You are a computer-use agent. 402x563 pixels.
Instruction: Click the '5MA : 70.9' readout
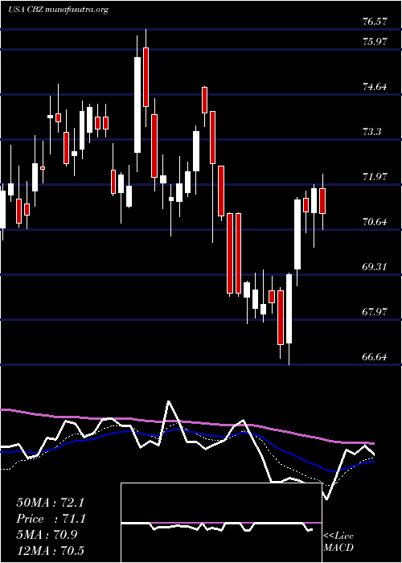click(x=47, y=535)
